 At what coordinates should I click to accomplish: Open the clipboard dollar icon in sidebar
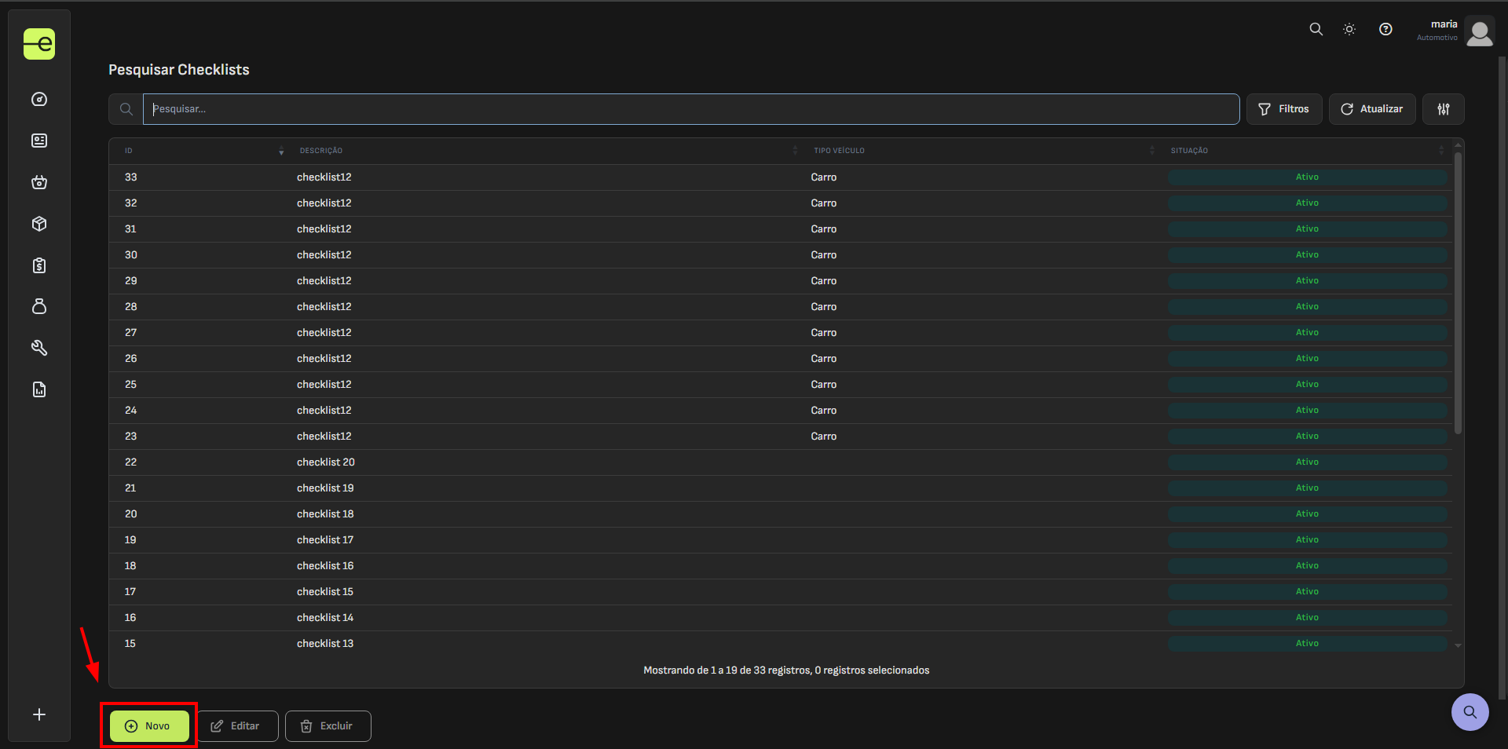[39, 265]
